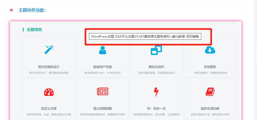Click the description 现代化简约设计，更优雅的阅读体验

(x=49, y=73)
